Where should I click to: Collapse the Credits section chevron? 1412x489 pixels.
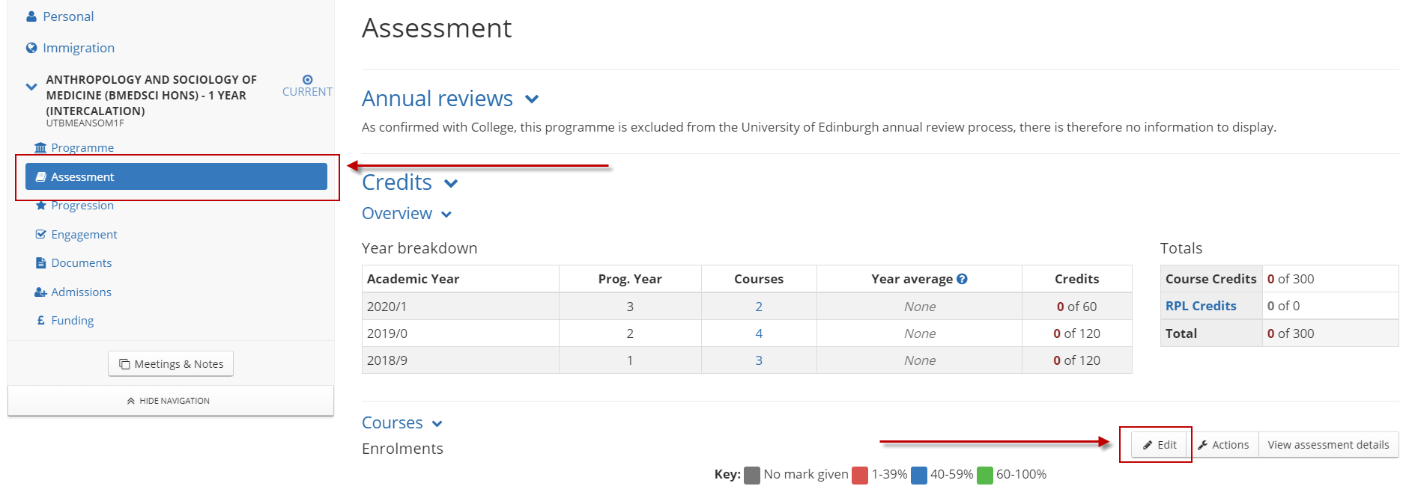(x=451, y=184)
